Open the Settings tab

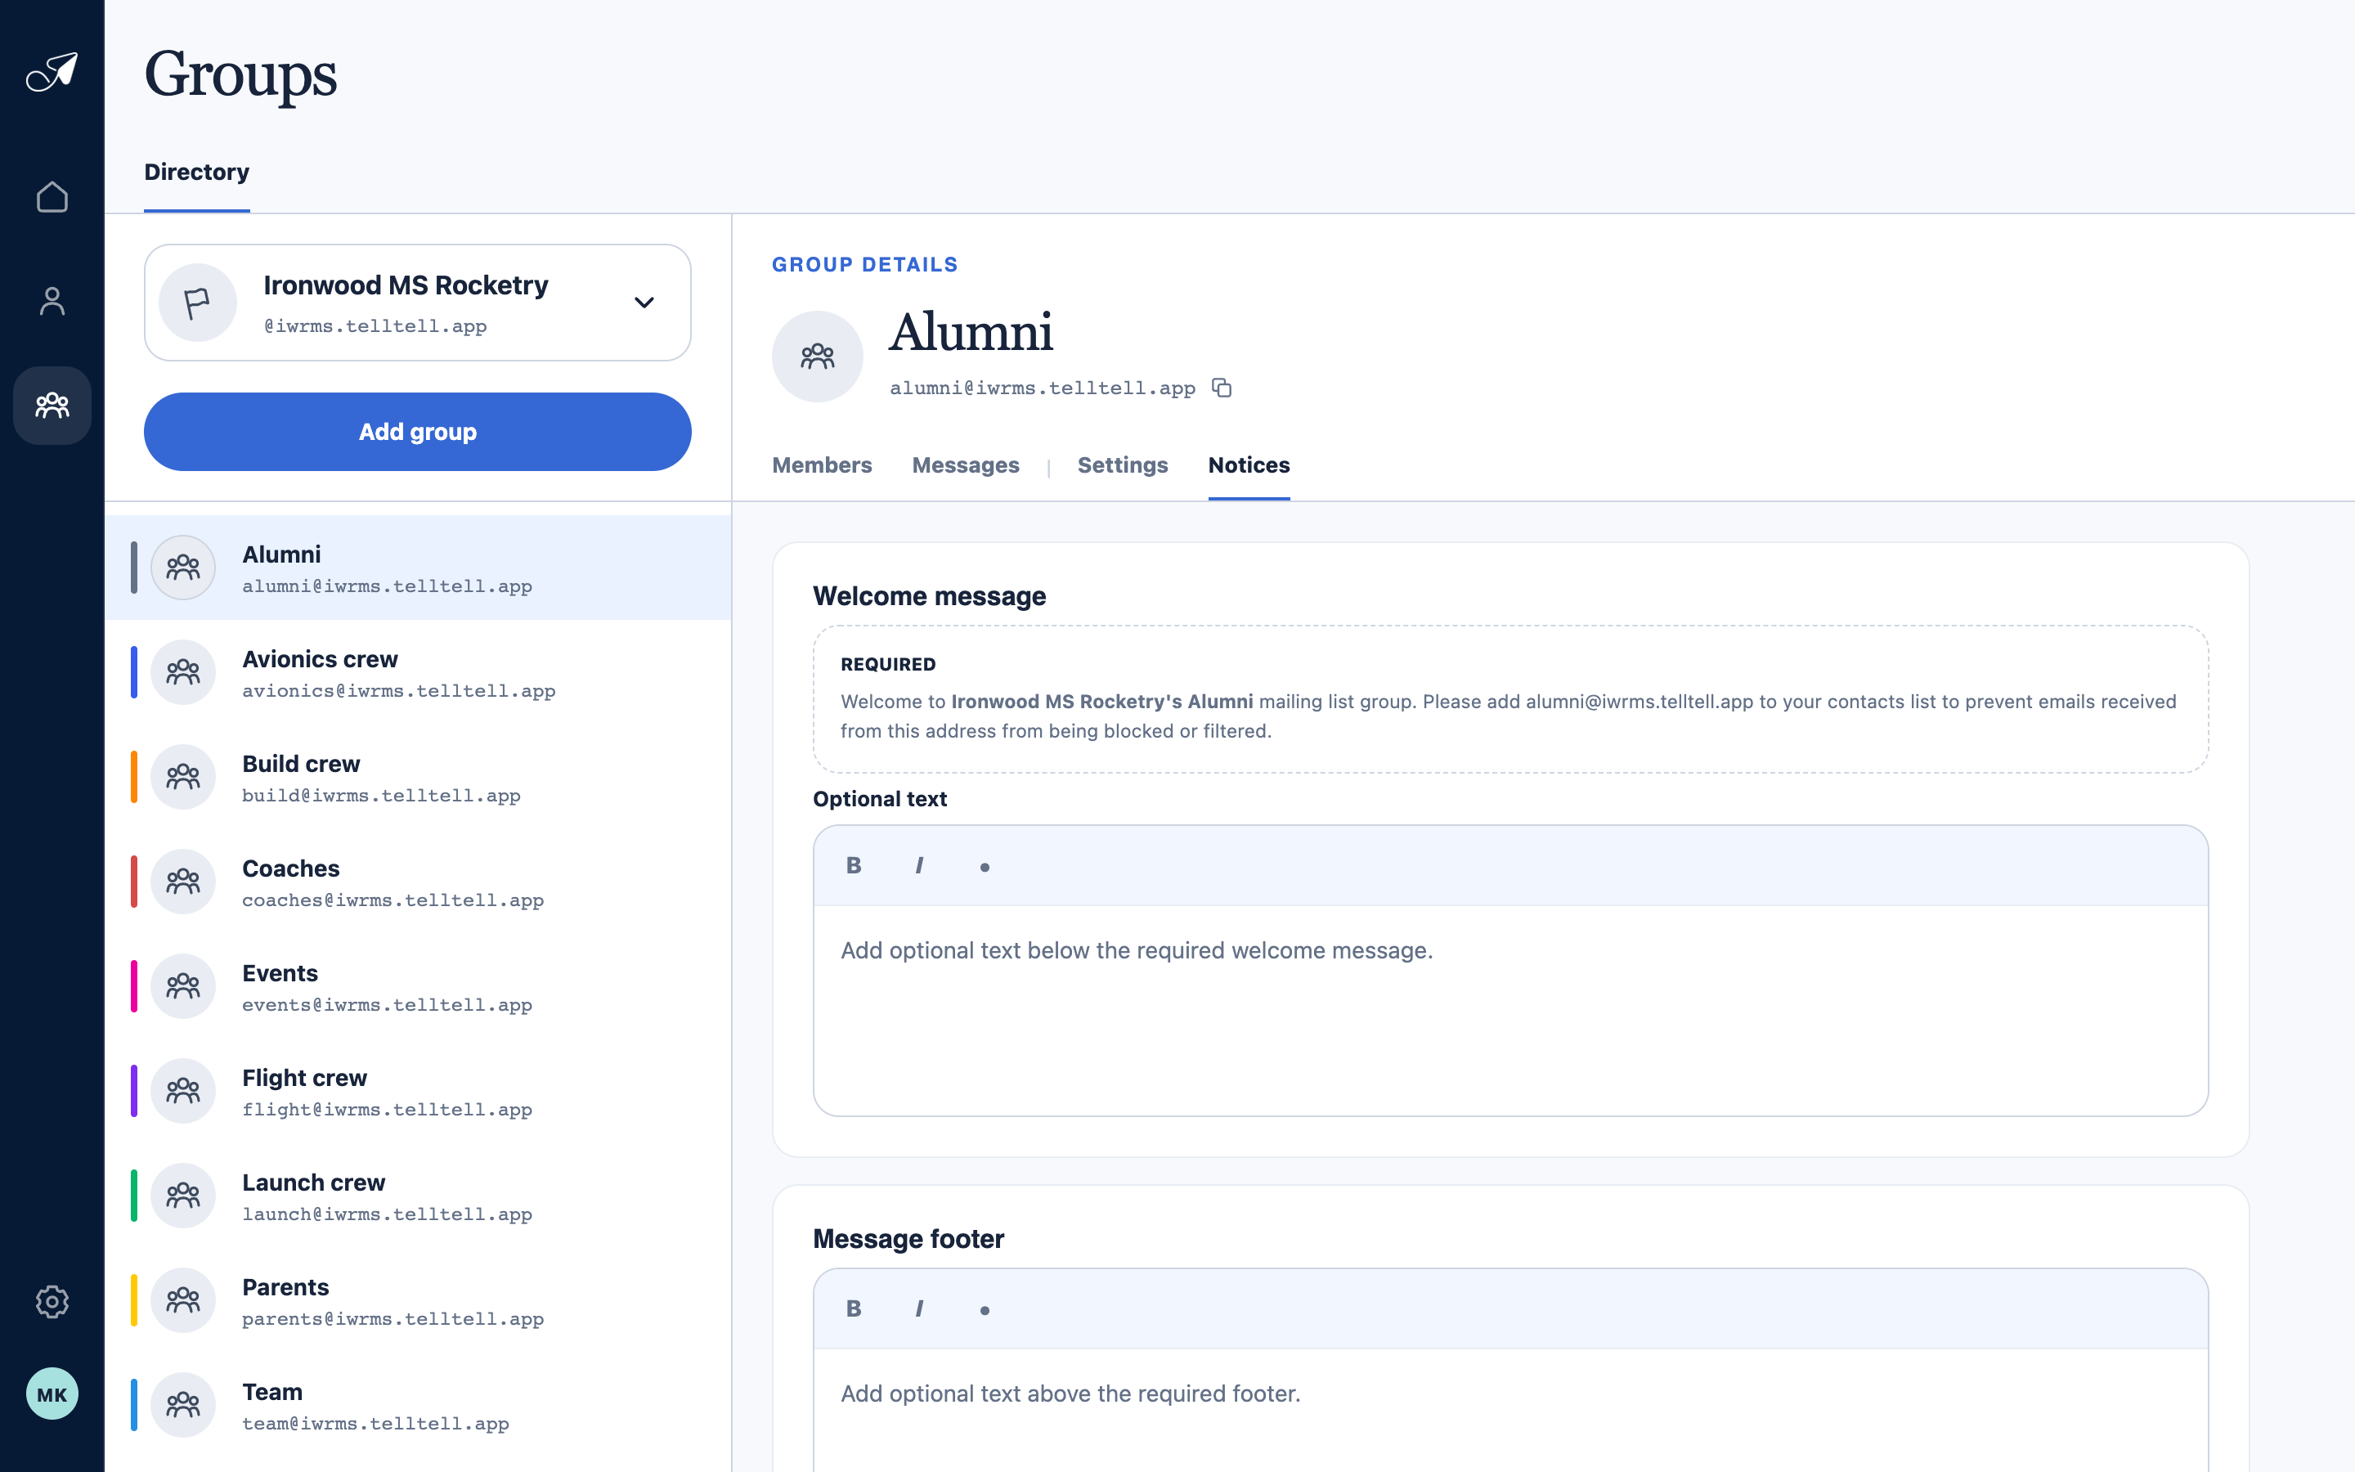pos(1122,465)
